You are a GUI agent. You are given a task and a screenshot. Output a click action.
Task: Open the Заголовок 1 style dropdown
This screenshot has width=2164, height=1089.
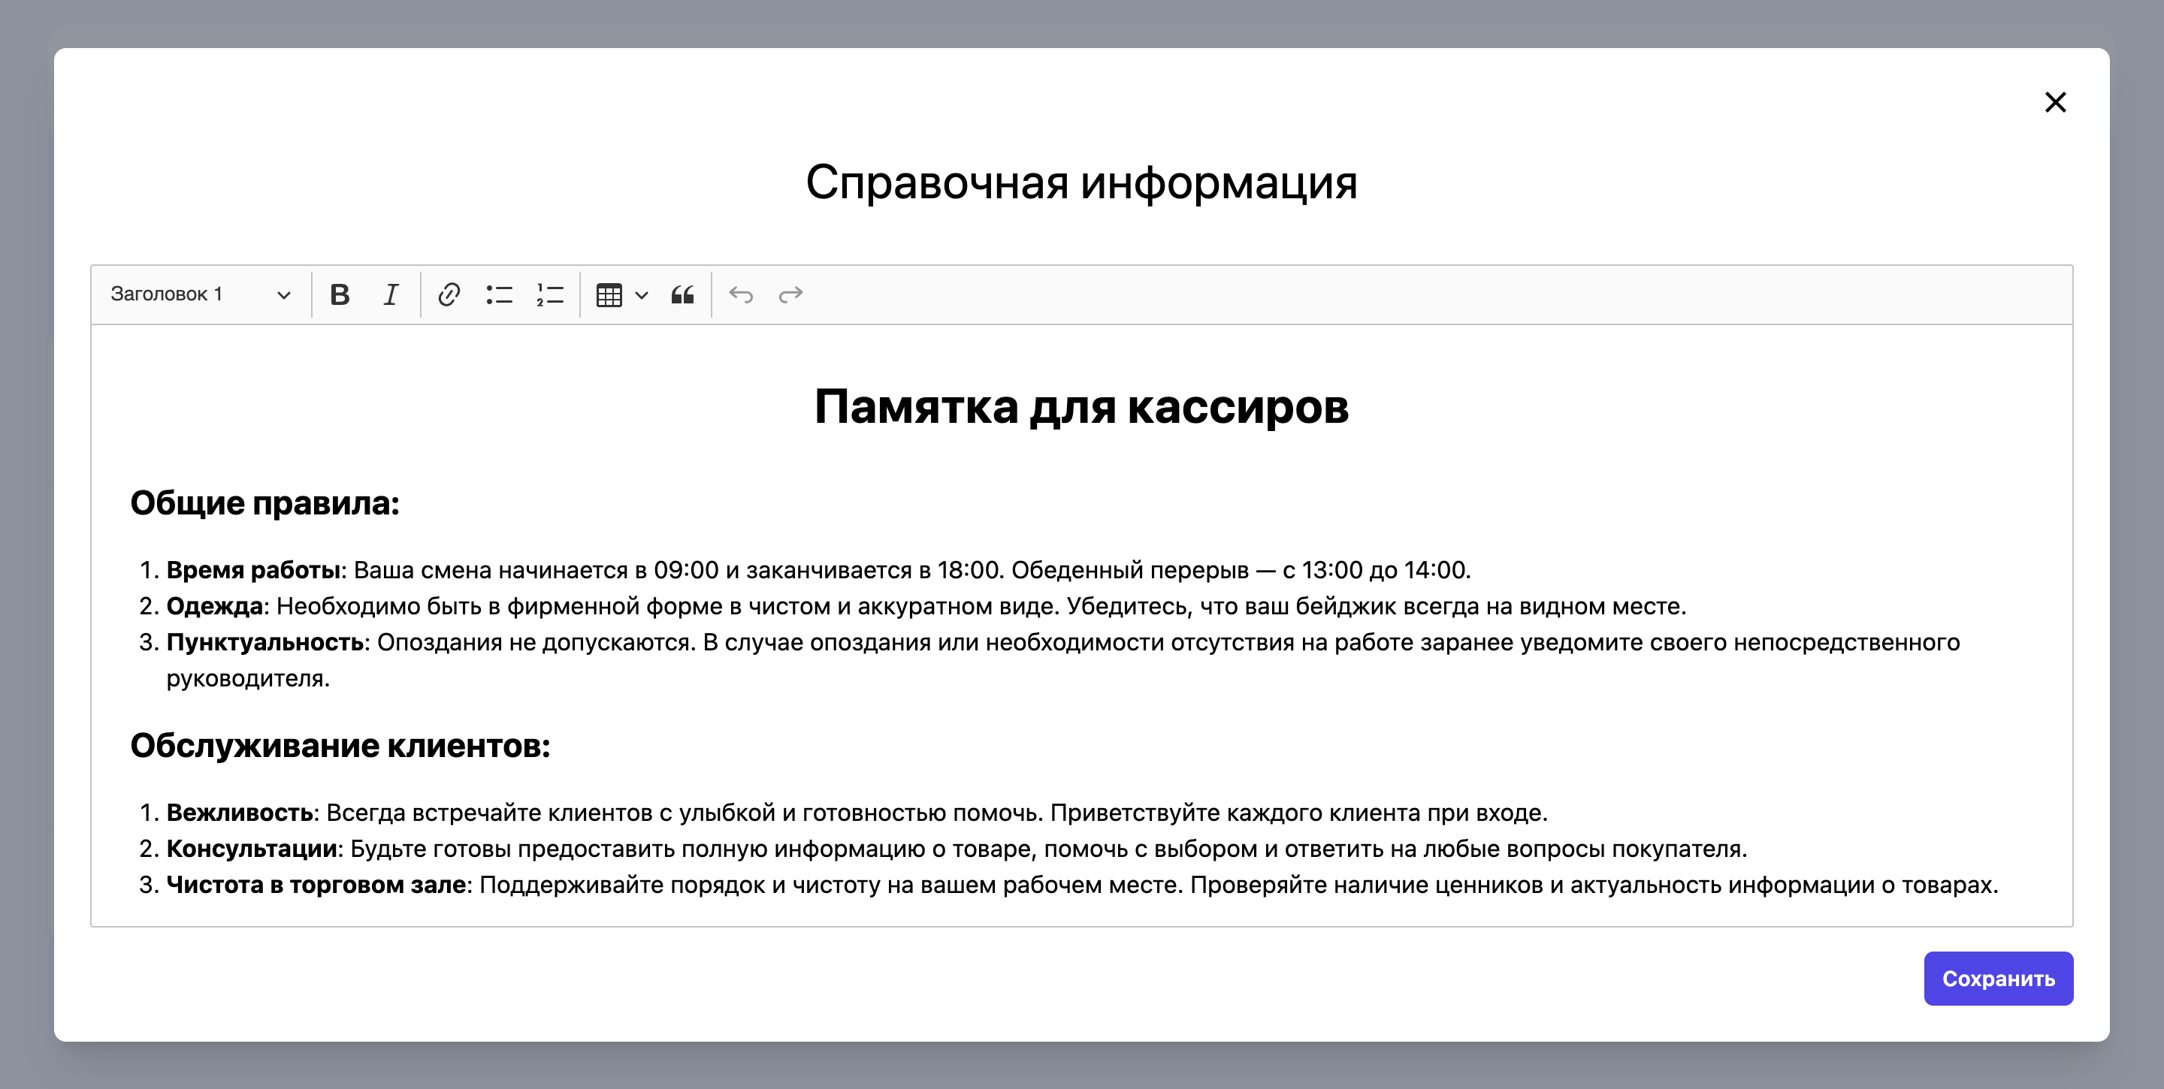(x=200, y=294)
